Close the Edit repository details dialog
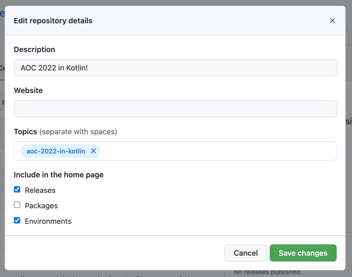 [x=332, y=21]
